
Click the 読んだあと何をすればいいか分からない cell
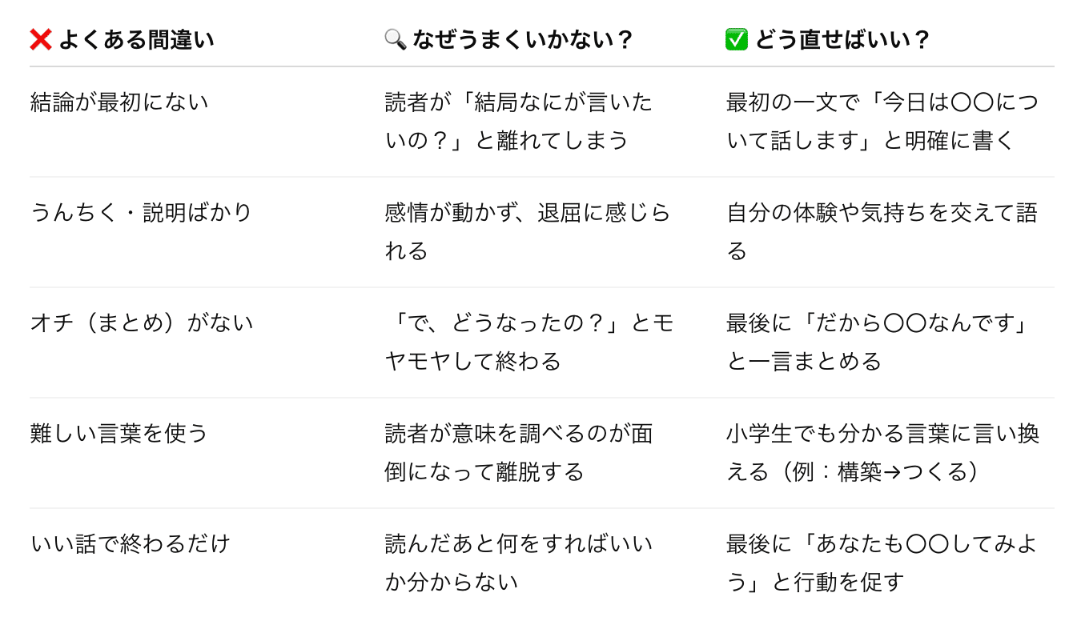(x=518, y=563)
